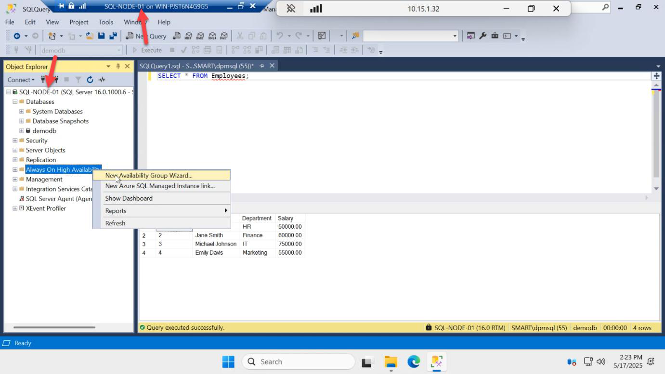Image resolution: width=665 pixels, height=374 pixels.
Task: Pin the SQLQuery1.sql tab
Action: click(x=262, y=66)
